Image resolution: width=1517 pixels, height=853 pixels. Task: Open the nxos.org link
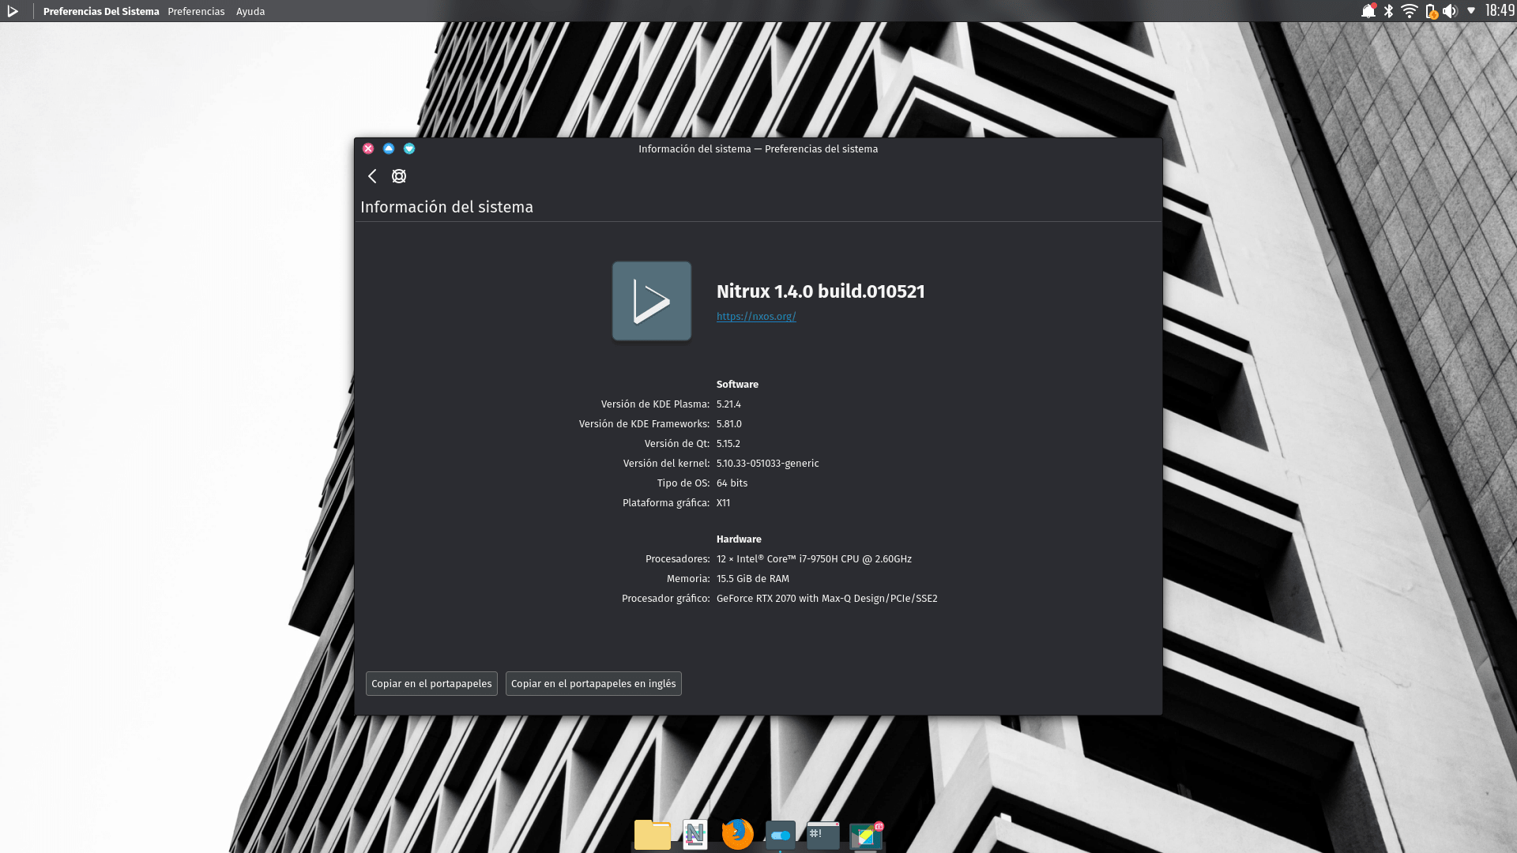(x=755, y=316)
